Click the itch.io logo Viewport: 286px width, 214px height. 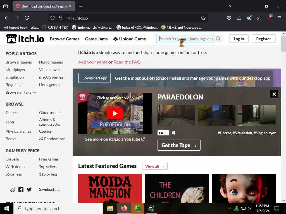click(x=25, y=38)
